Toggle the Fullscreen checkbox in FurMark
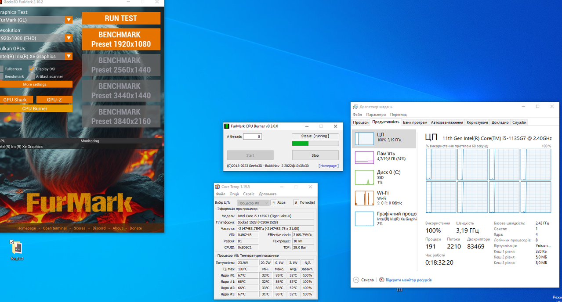The image size is (562, 302). point(1,69)
